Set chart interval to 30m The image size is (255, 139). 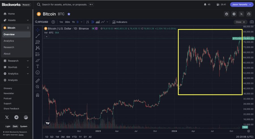tap(67, 22)
